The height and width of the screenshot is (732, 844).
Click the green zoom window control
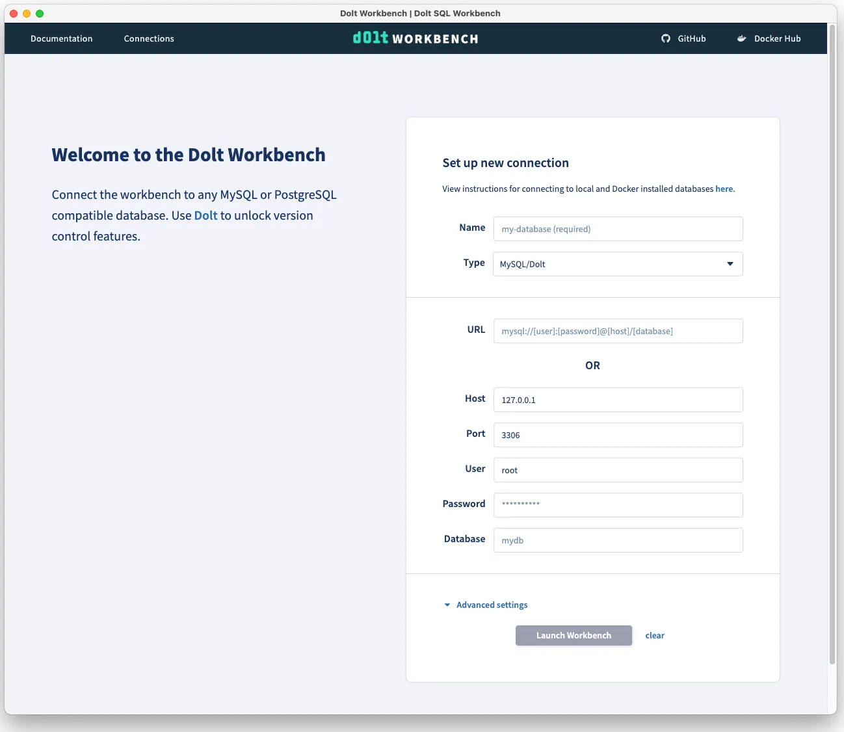click(x=40, y=13)
